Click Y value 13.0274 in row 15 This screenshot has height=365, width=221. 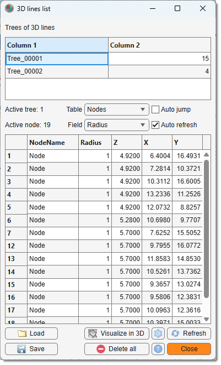coord(187,284)
